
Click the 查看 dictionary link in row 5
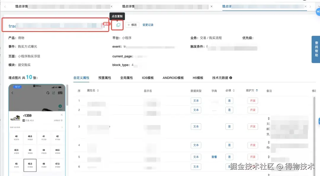pyautogui.click(x=214, y=157)
